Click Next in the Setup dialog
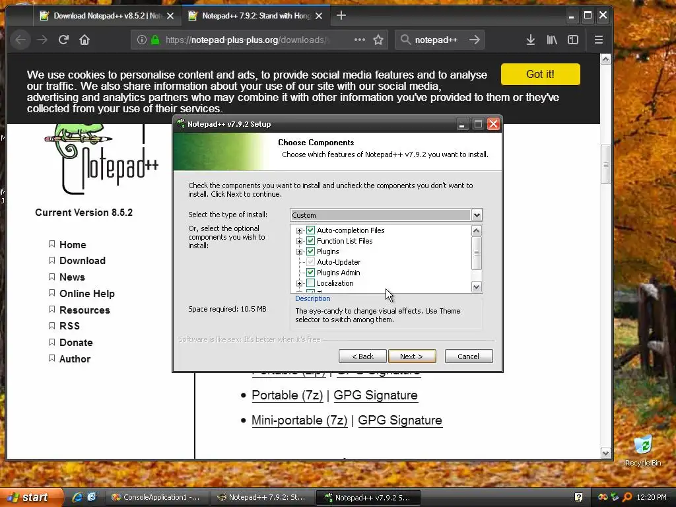The width and height of the screenshot is (676, 507). 412,356
